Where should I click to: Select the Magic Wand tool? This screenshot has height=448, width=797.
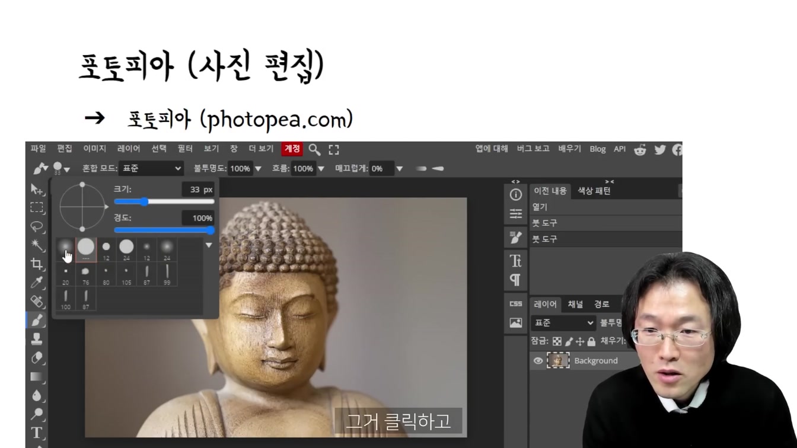37,245
